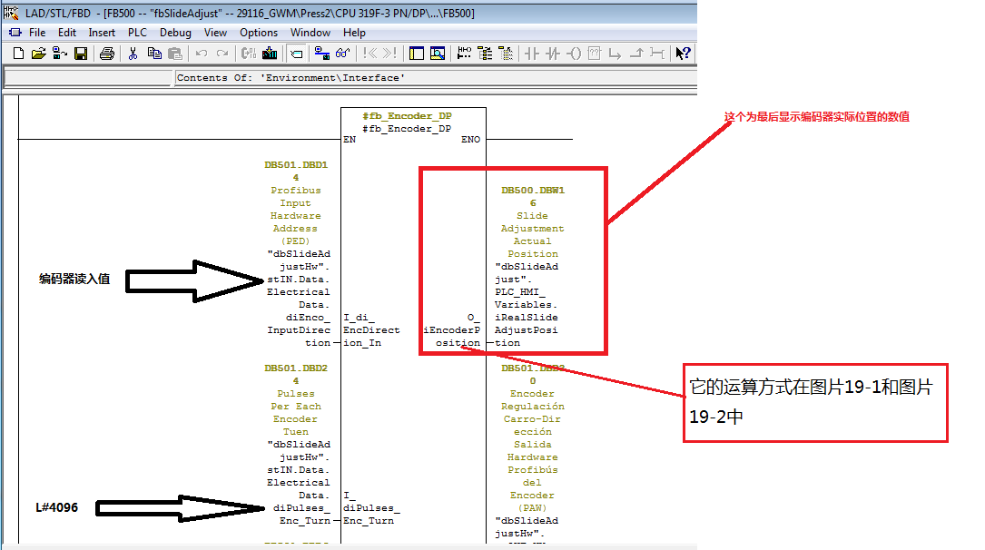Click the Open file folder icon

coord(38,54)
